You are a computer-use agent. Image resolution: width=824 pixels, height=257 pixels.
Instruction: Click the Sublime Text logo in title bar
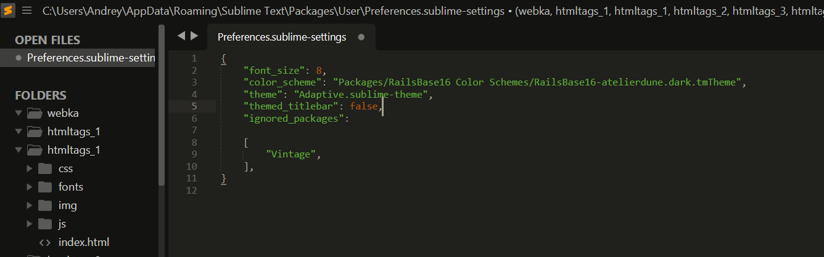click(x=9, y=10)
